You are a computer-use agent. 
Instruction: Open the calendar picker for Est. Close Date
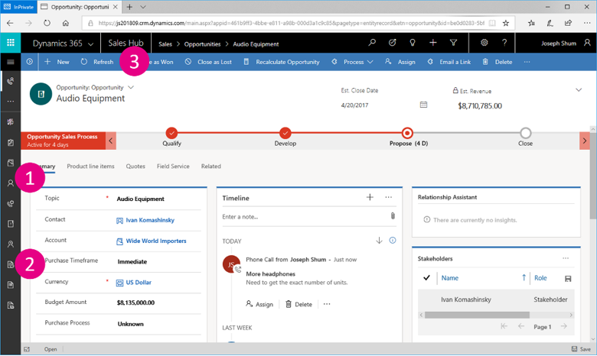pyautogui.click(x=424, y=105)
